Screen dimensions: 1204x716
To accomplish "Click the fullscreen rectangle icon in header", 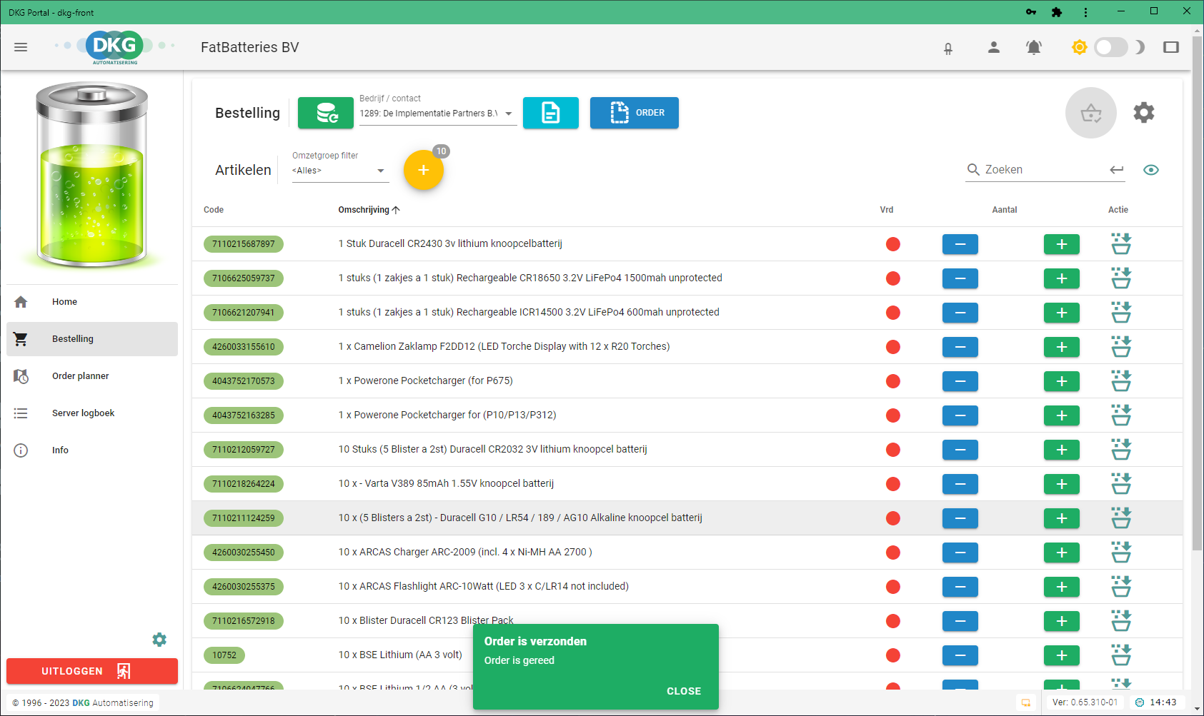I will (x=1171, y=47).
